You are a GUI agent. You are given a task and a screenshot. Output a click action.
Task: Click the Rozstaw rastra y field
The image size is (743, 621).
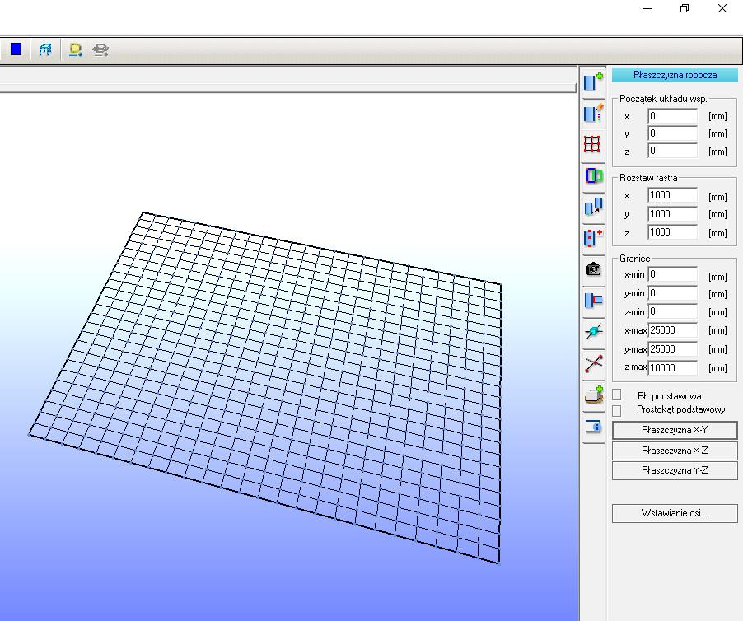(672, 214)
